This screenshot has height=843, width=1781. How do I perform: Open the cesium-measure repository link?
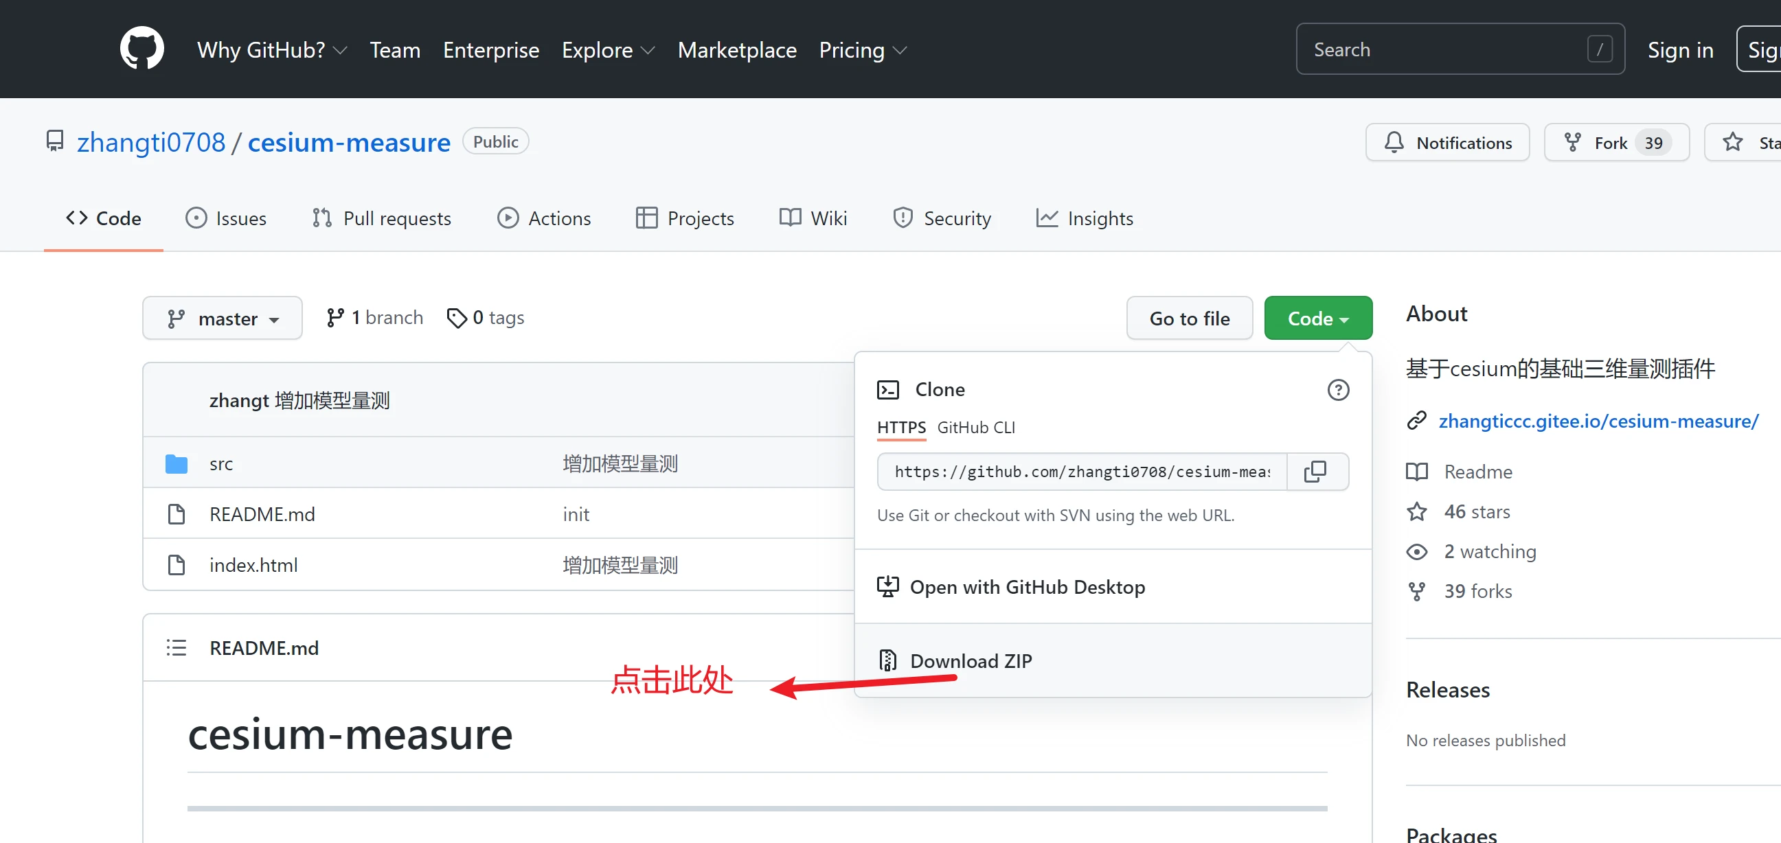point(349,142)
